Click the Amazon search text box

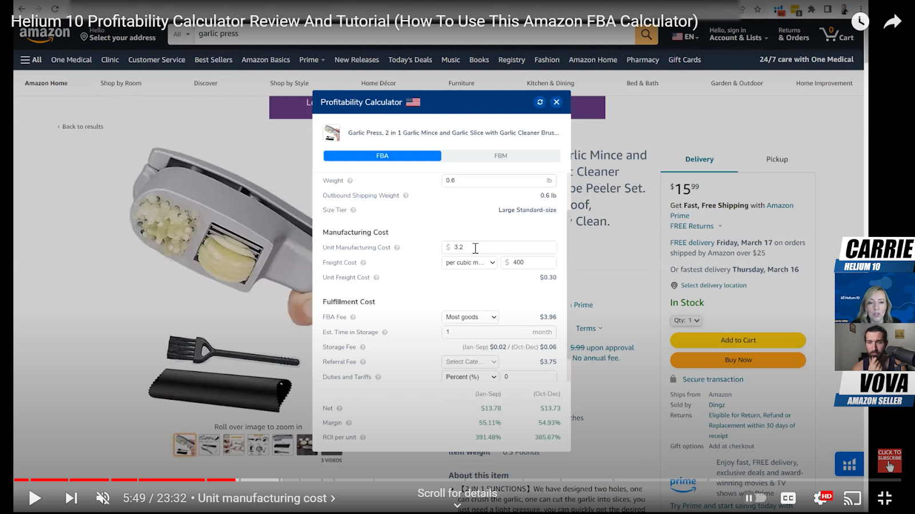tap(415, 34)
